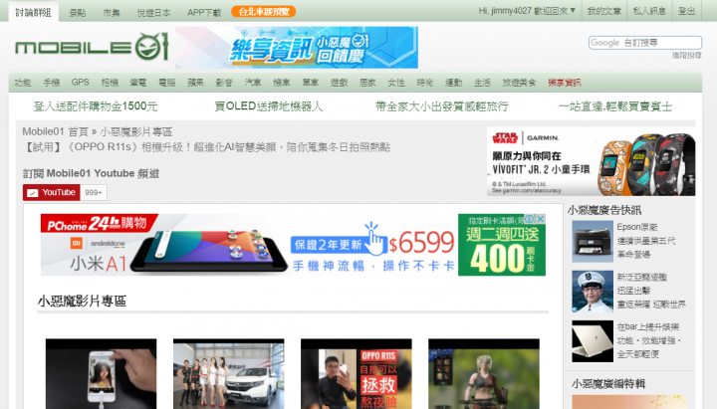Play the game character video thumbnail
This screenshot has width=717, height=409.
[484, 374]
